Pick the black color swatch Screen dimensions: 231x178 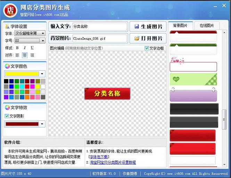pos(6,81)
